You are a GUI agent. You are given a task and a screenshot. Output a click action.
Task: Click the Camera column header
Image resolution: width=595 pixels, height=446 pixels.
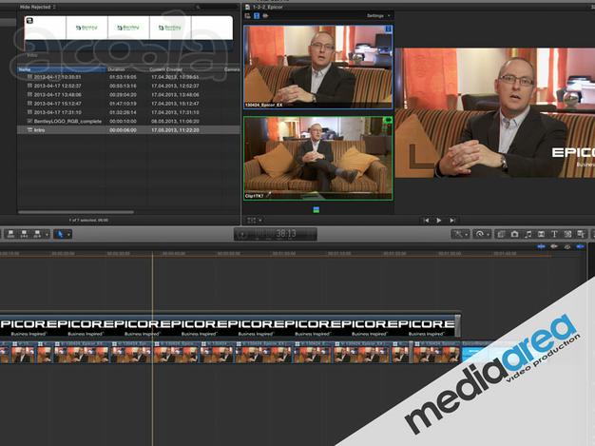coord(232,69)
